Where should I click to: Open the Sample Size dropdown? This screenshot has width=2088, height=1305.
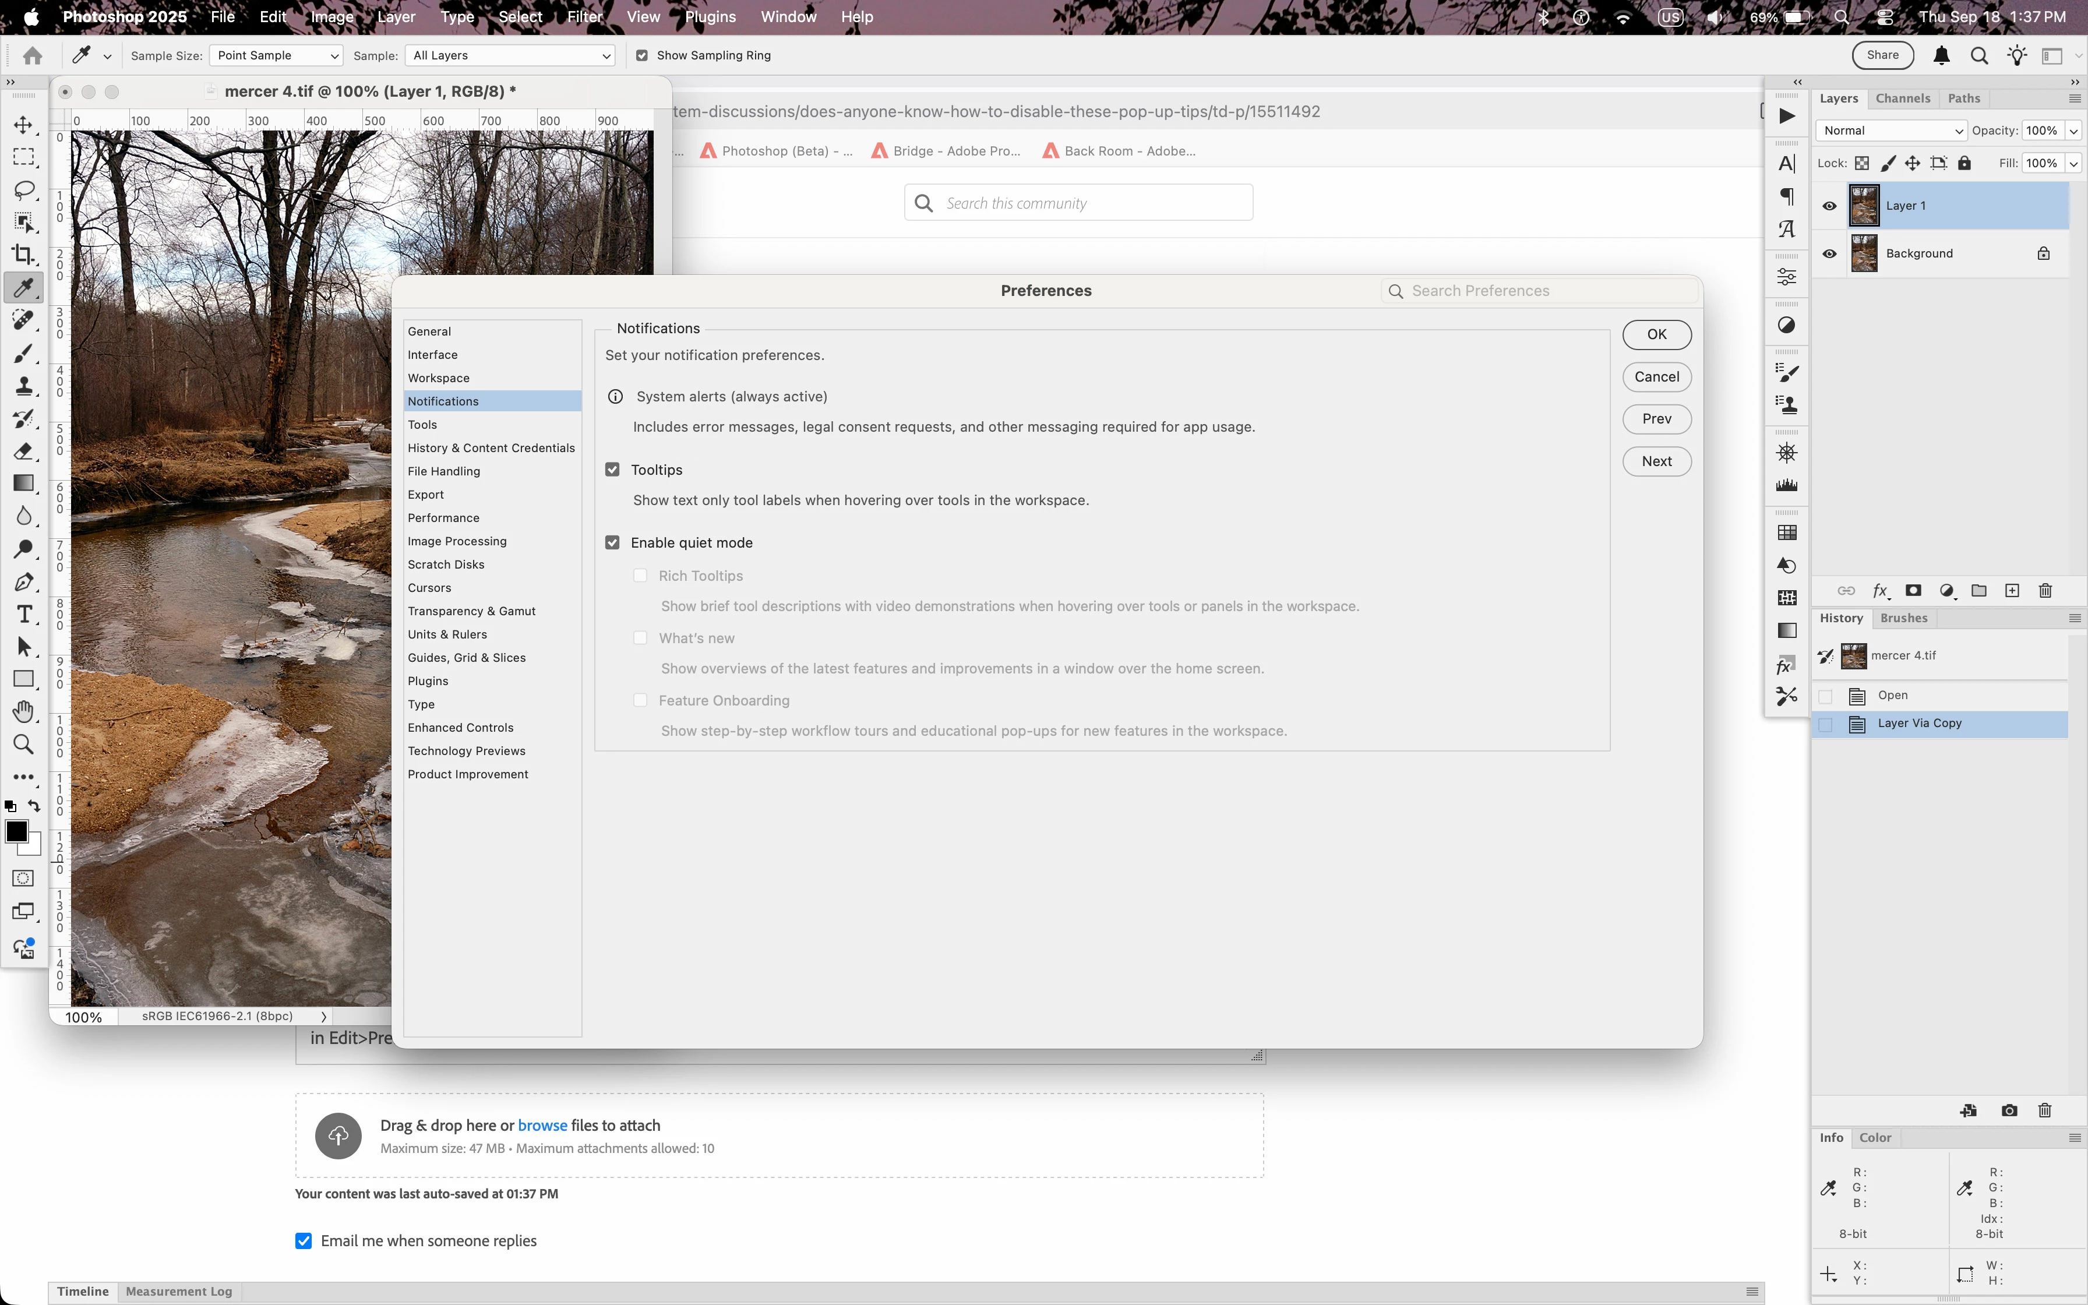(276, 55)
